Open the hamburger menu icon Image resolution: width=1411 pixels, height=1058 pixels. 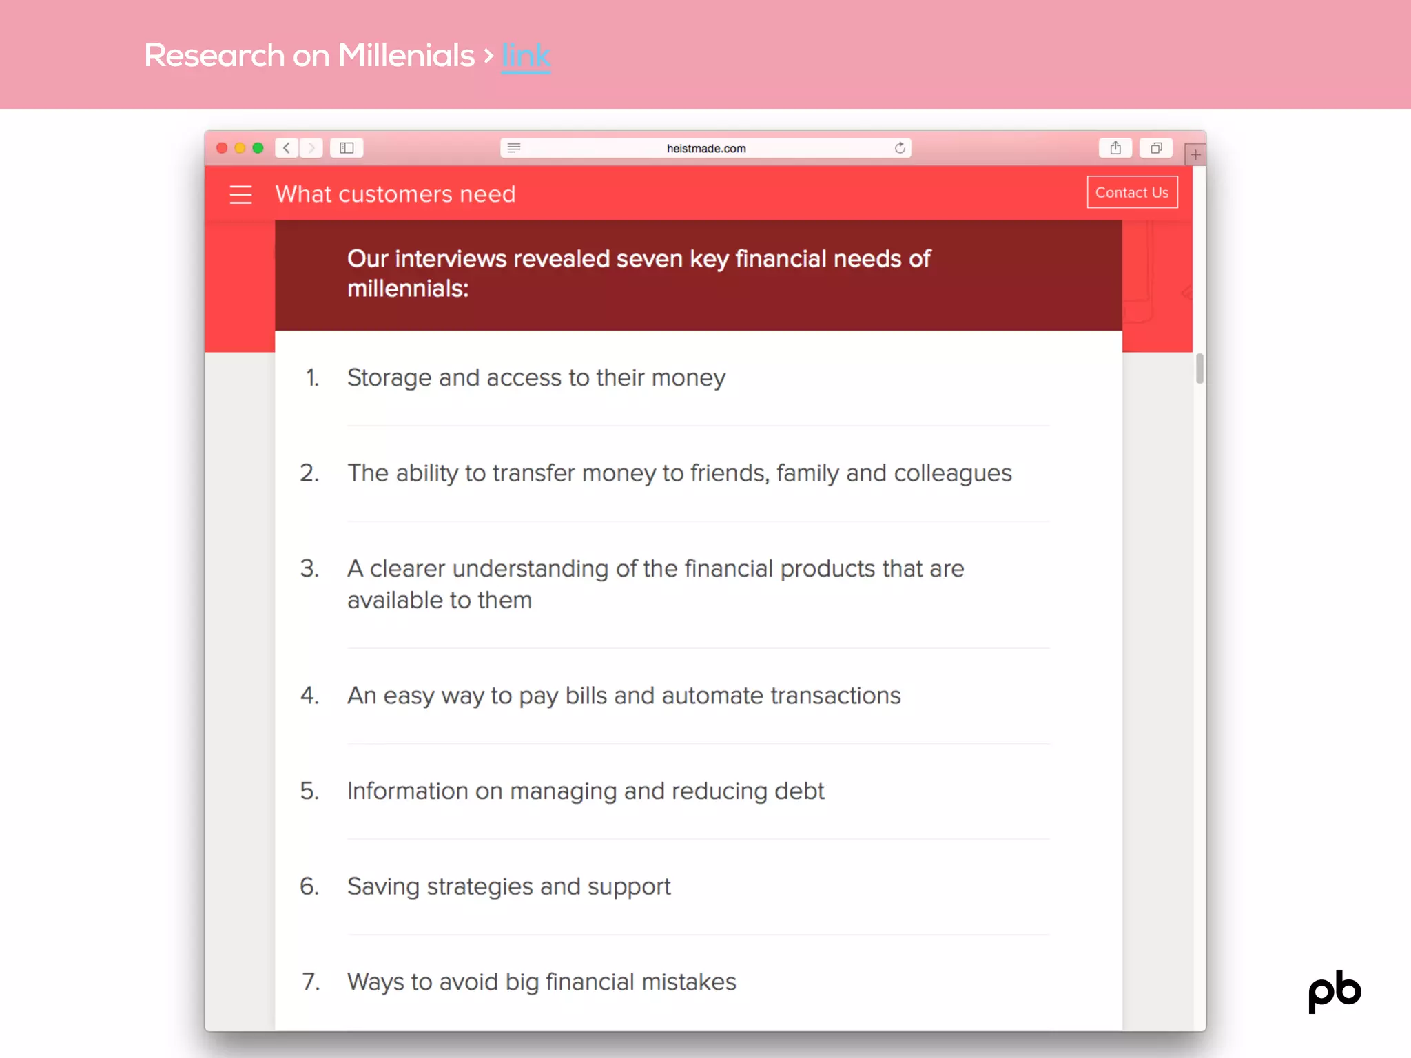[x=240, y=194]
